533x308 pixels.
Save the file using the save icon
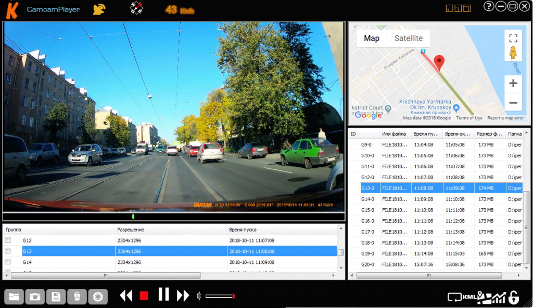coord(56,296)
